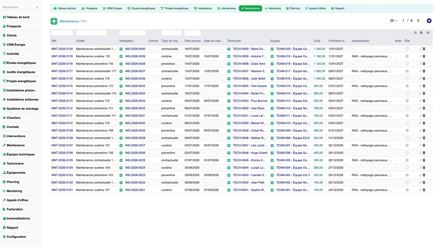This screenshot has width=440, height=251.
Task: Open Études énergétiques top tab
Action: 141,8
